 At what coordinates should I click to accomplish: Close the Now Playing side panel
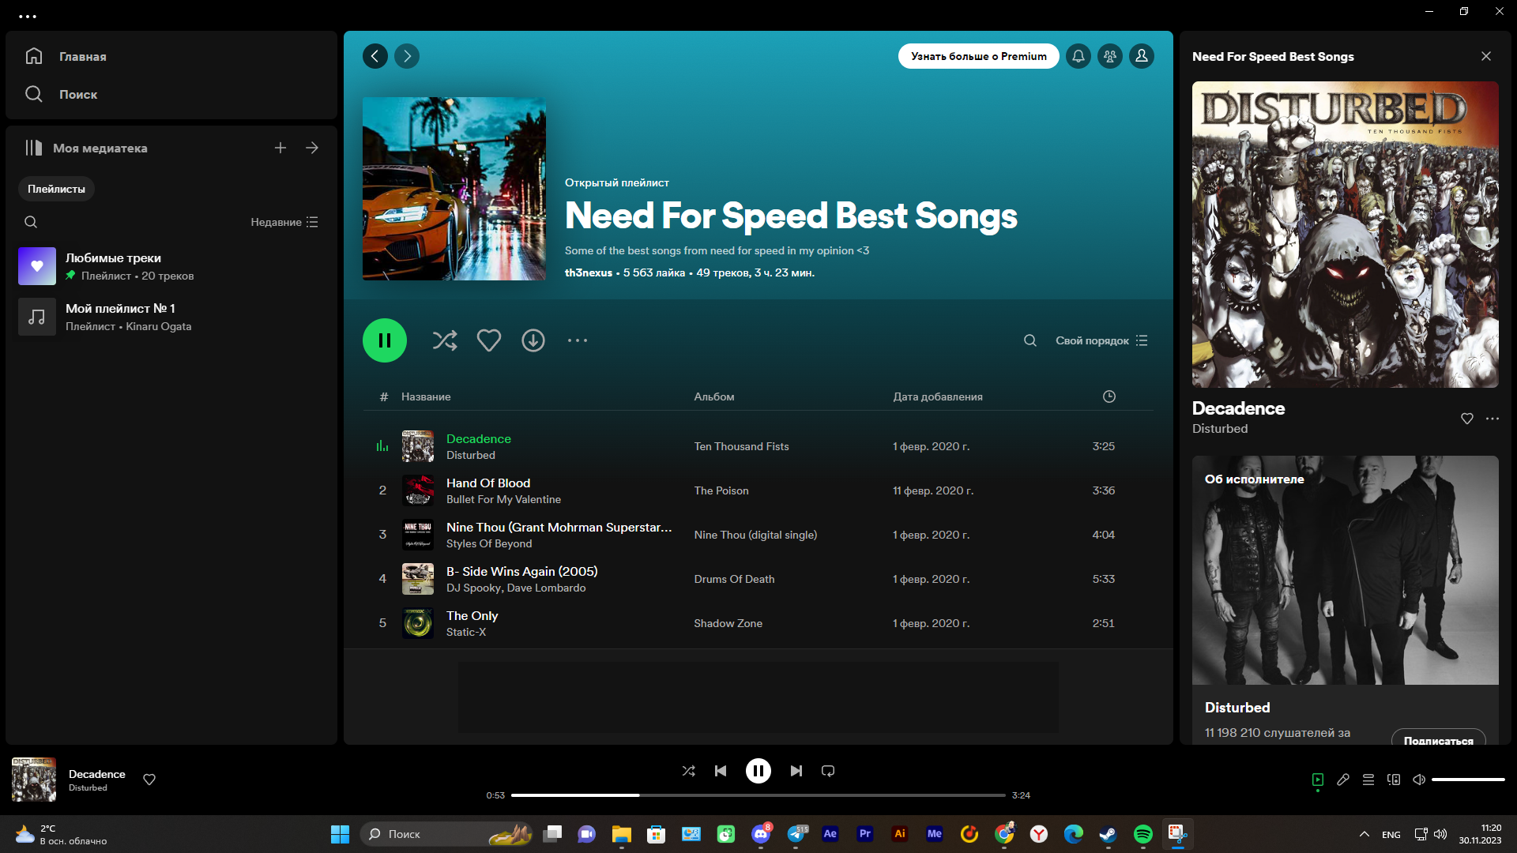point(1486,56)
